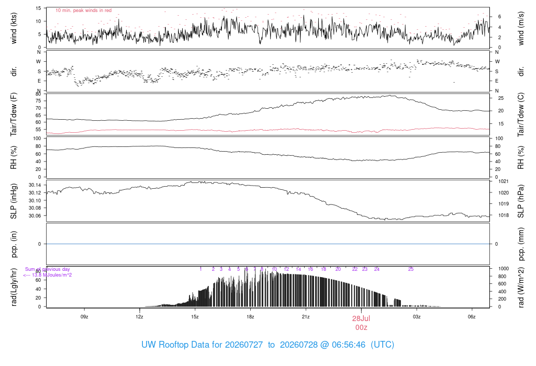Click the purple hour marker '14'
The width and height of the screenshot is (536, 366).
point(298,269)
